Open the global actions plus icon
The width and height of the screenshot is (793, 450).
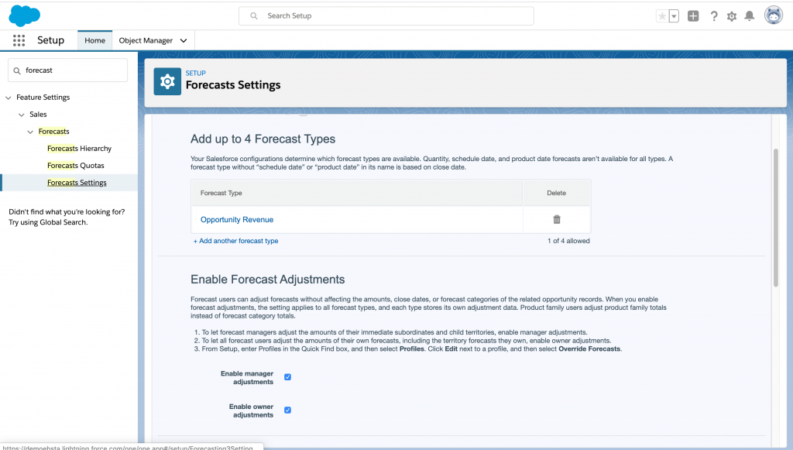point(693,16)
